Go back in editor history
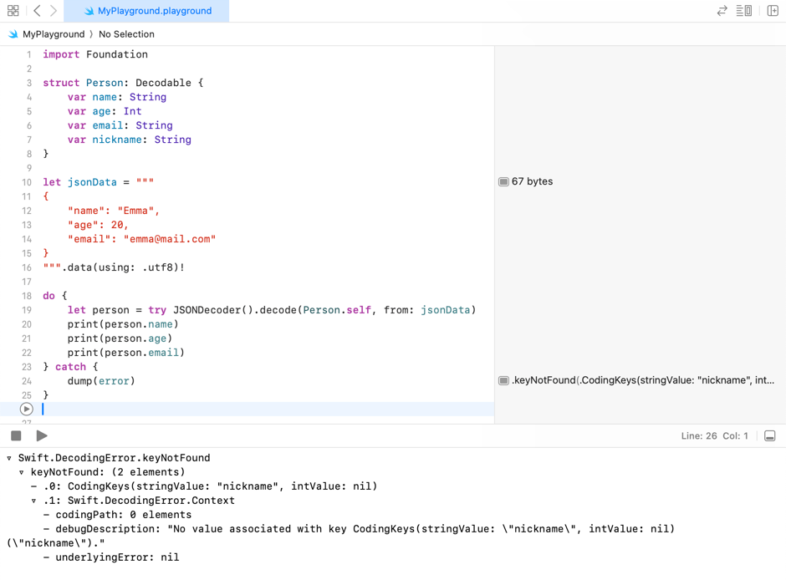Viewport: 786px width, 580px height. (x=37, y=11)
